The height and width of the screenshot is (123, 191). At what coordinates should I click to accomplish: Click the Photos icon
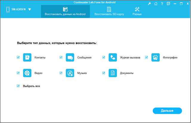[155, 57]
